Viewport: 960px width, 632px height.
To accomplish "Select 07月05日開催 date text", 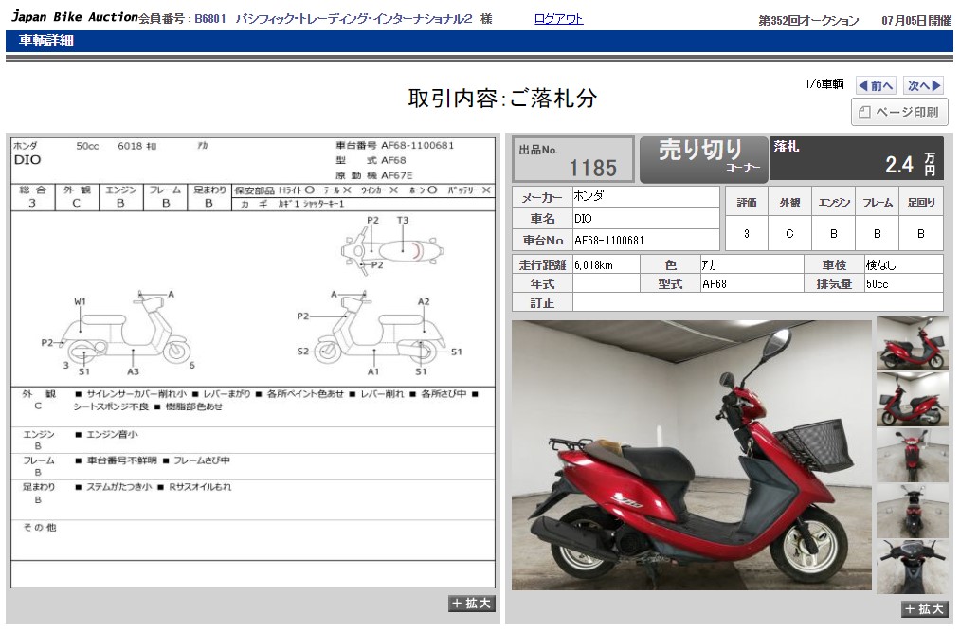I will tap(915, 21).
